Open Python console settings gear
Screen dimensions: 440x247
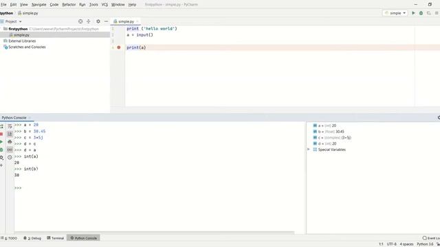(x=1, y=157)
